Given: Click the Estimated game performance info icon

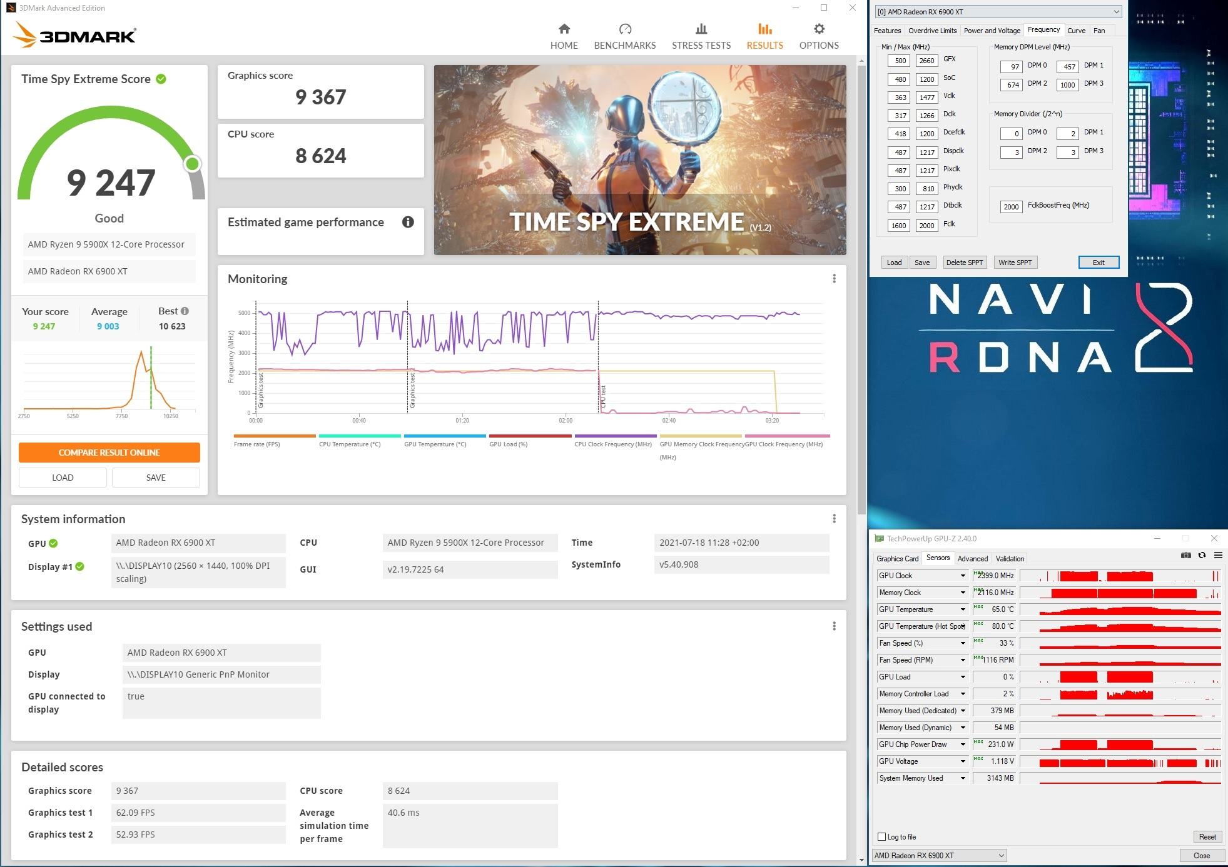Looking at the screenshot, I should pyautogui.click(x=408, y=222).
